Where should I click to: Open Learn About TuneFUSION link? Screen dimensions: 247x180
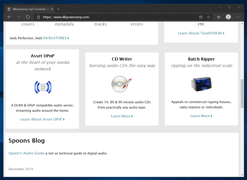pyautogui.click(x=201, y=33)
